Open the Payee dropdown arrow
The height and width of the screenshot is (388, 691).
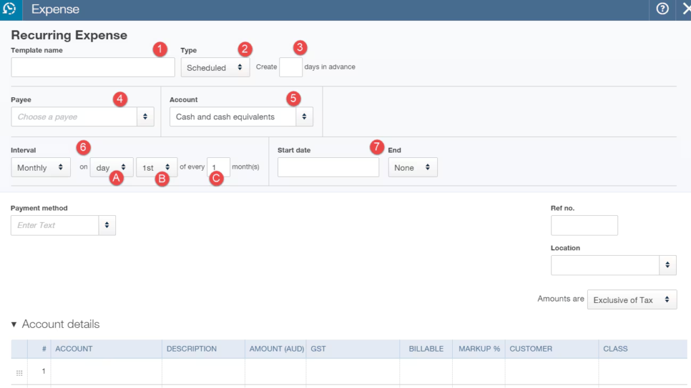click(x=146, y=117)
